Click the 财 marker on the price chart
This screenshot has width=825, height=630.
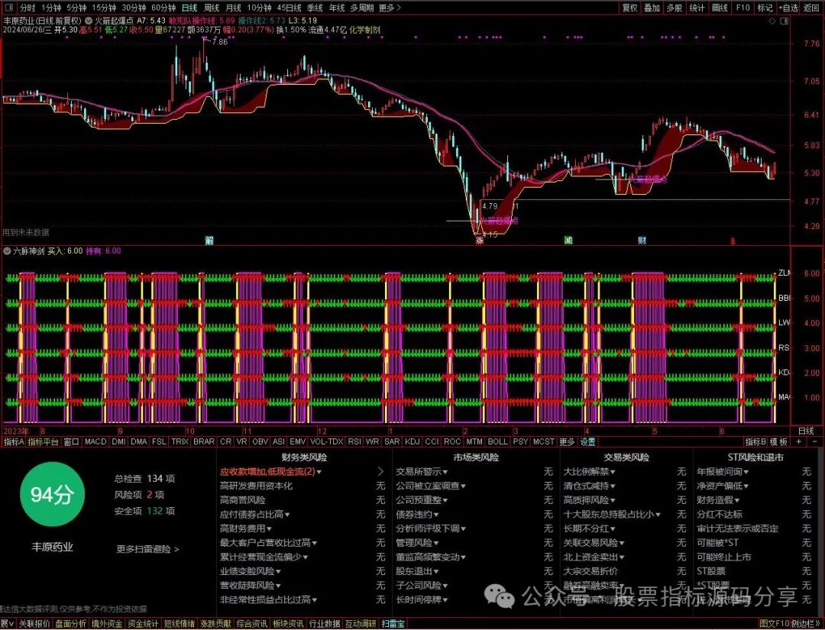pos(642,241)
